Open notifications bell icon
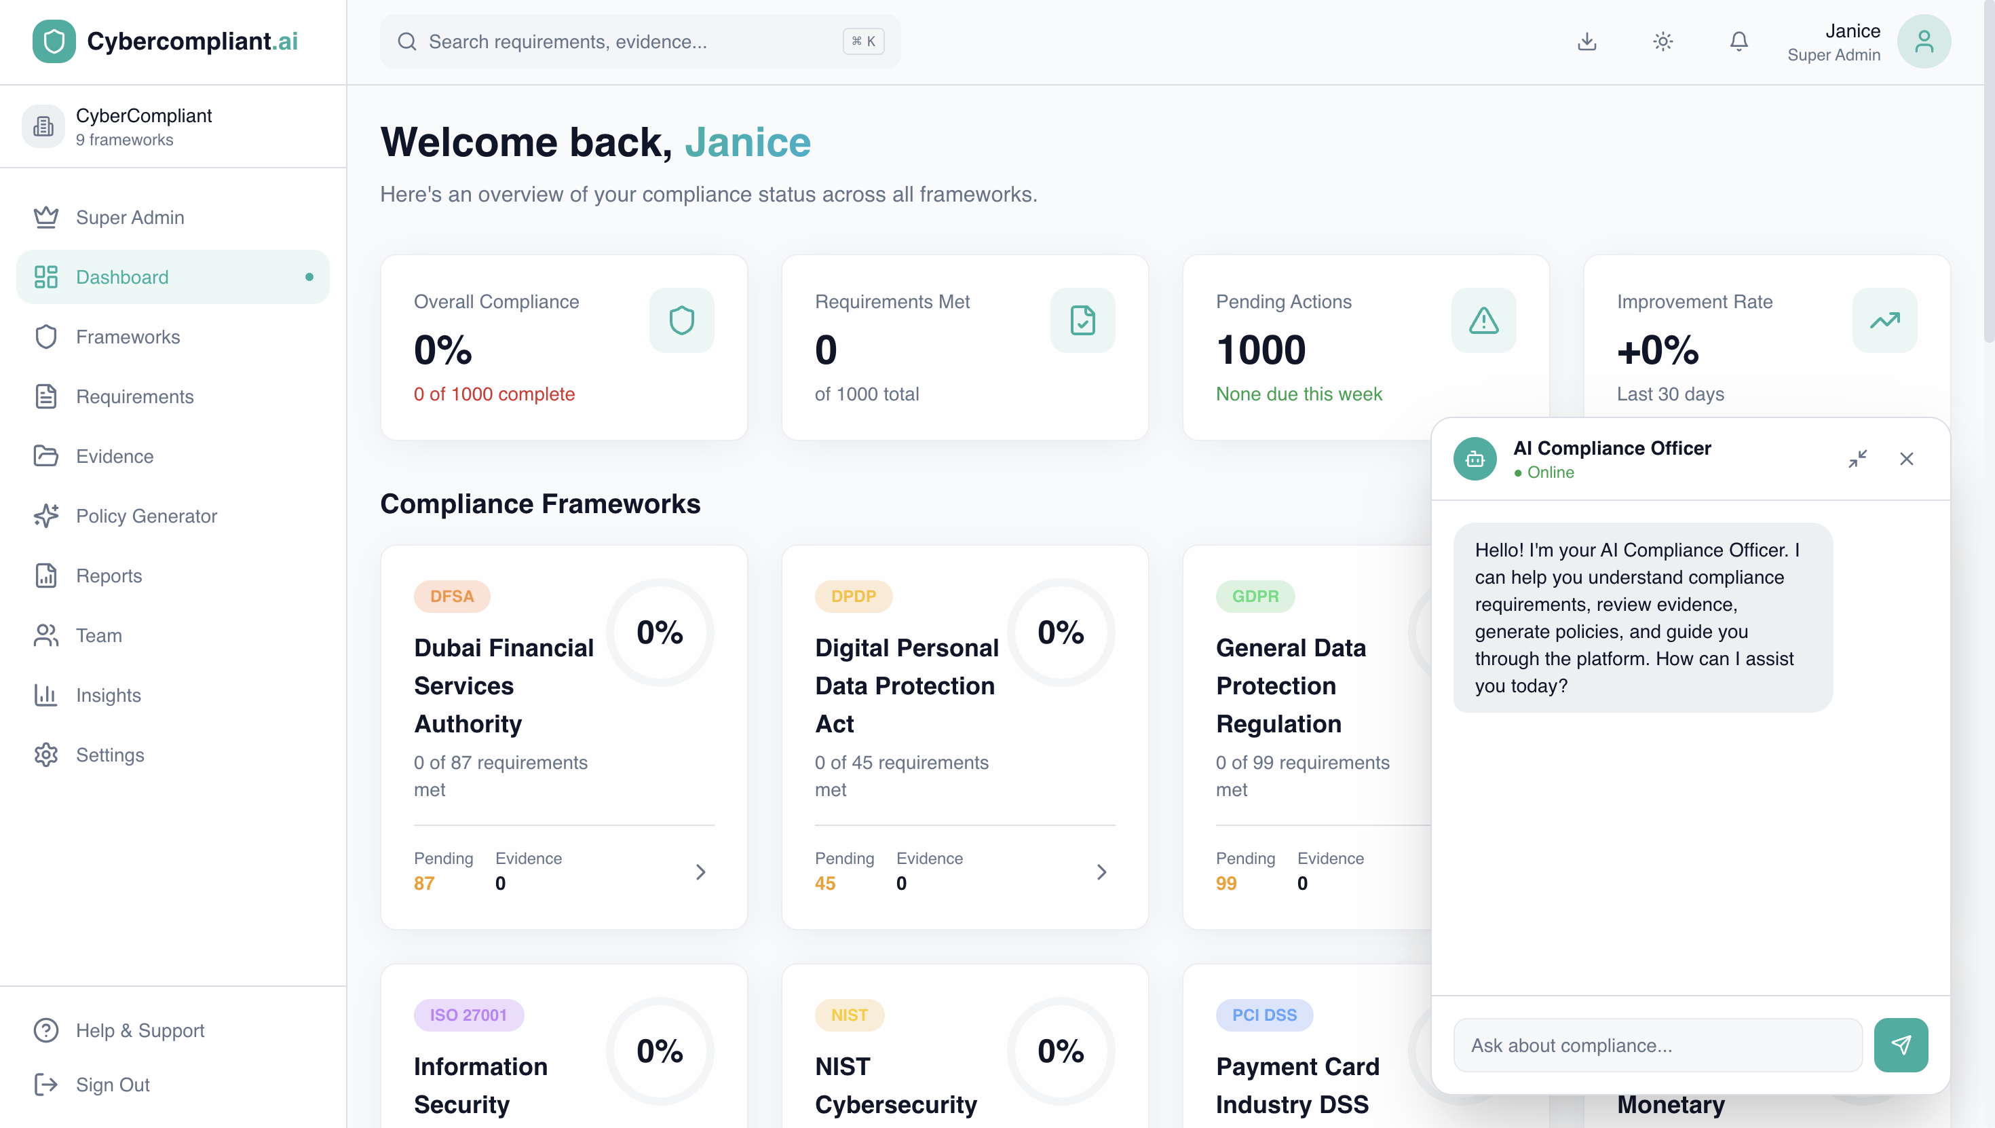The width and height of the screenshot is (1995, 1128). 1738,41
